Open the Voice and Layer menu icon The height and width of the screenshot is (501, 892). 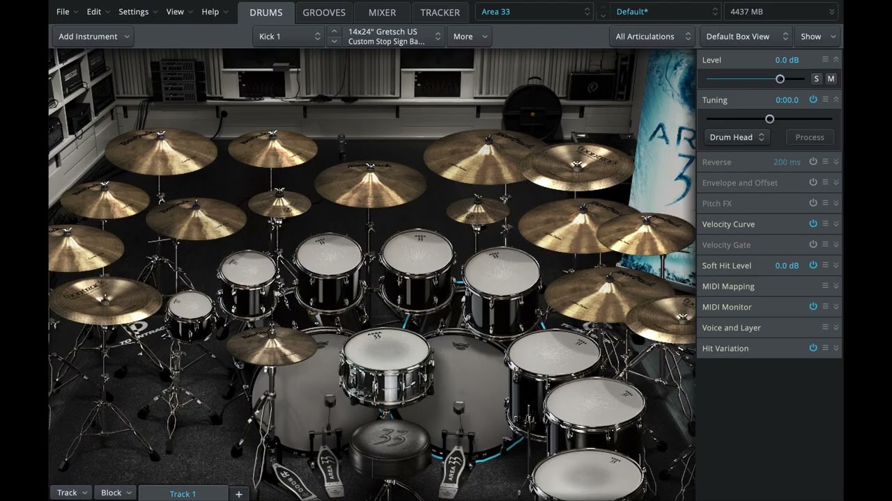[x=825, y=327]
